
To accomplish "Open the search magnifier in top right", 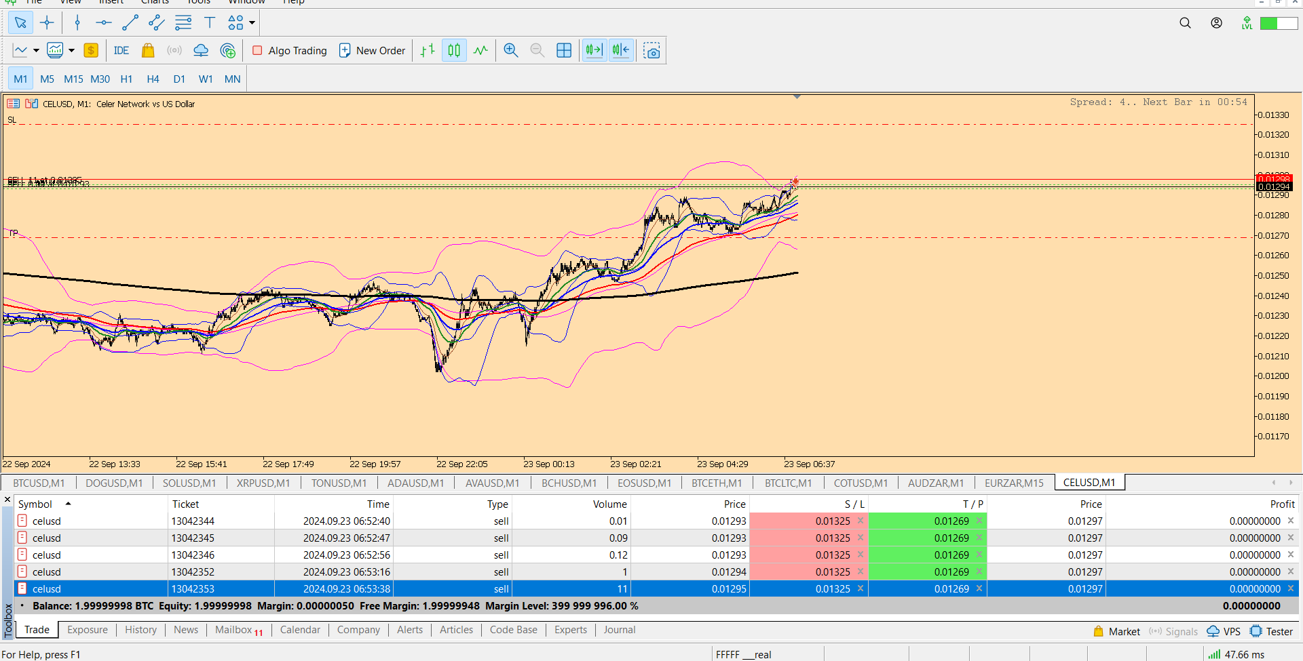I will click(x=1185, y=23).
